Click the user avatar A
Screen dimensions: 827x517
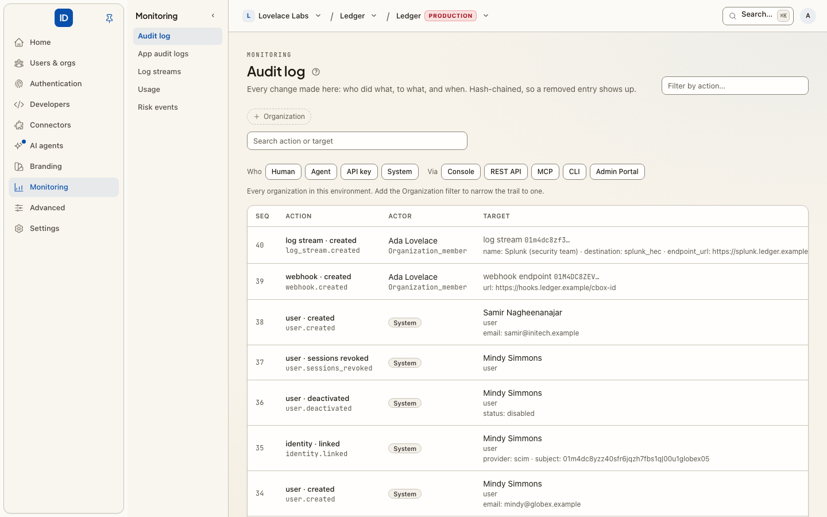[808, 16]
